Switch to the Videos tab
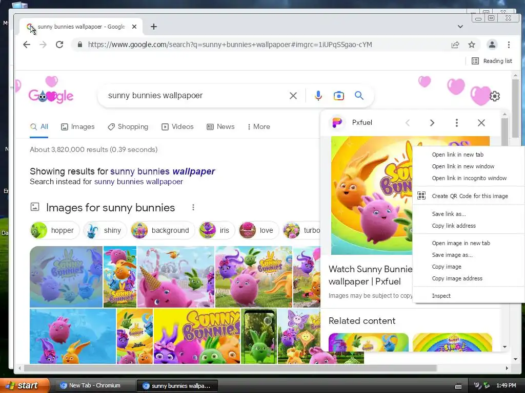This screenshot has height=393, width=525. coord(177,127)
